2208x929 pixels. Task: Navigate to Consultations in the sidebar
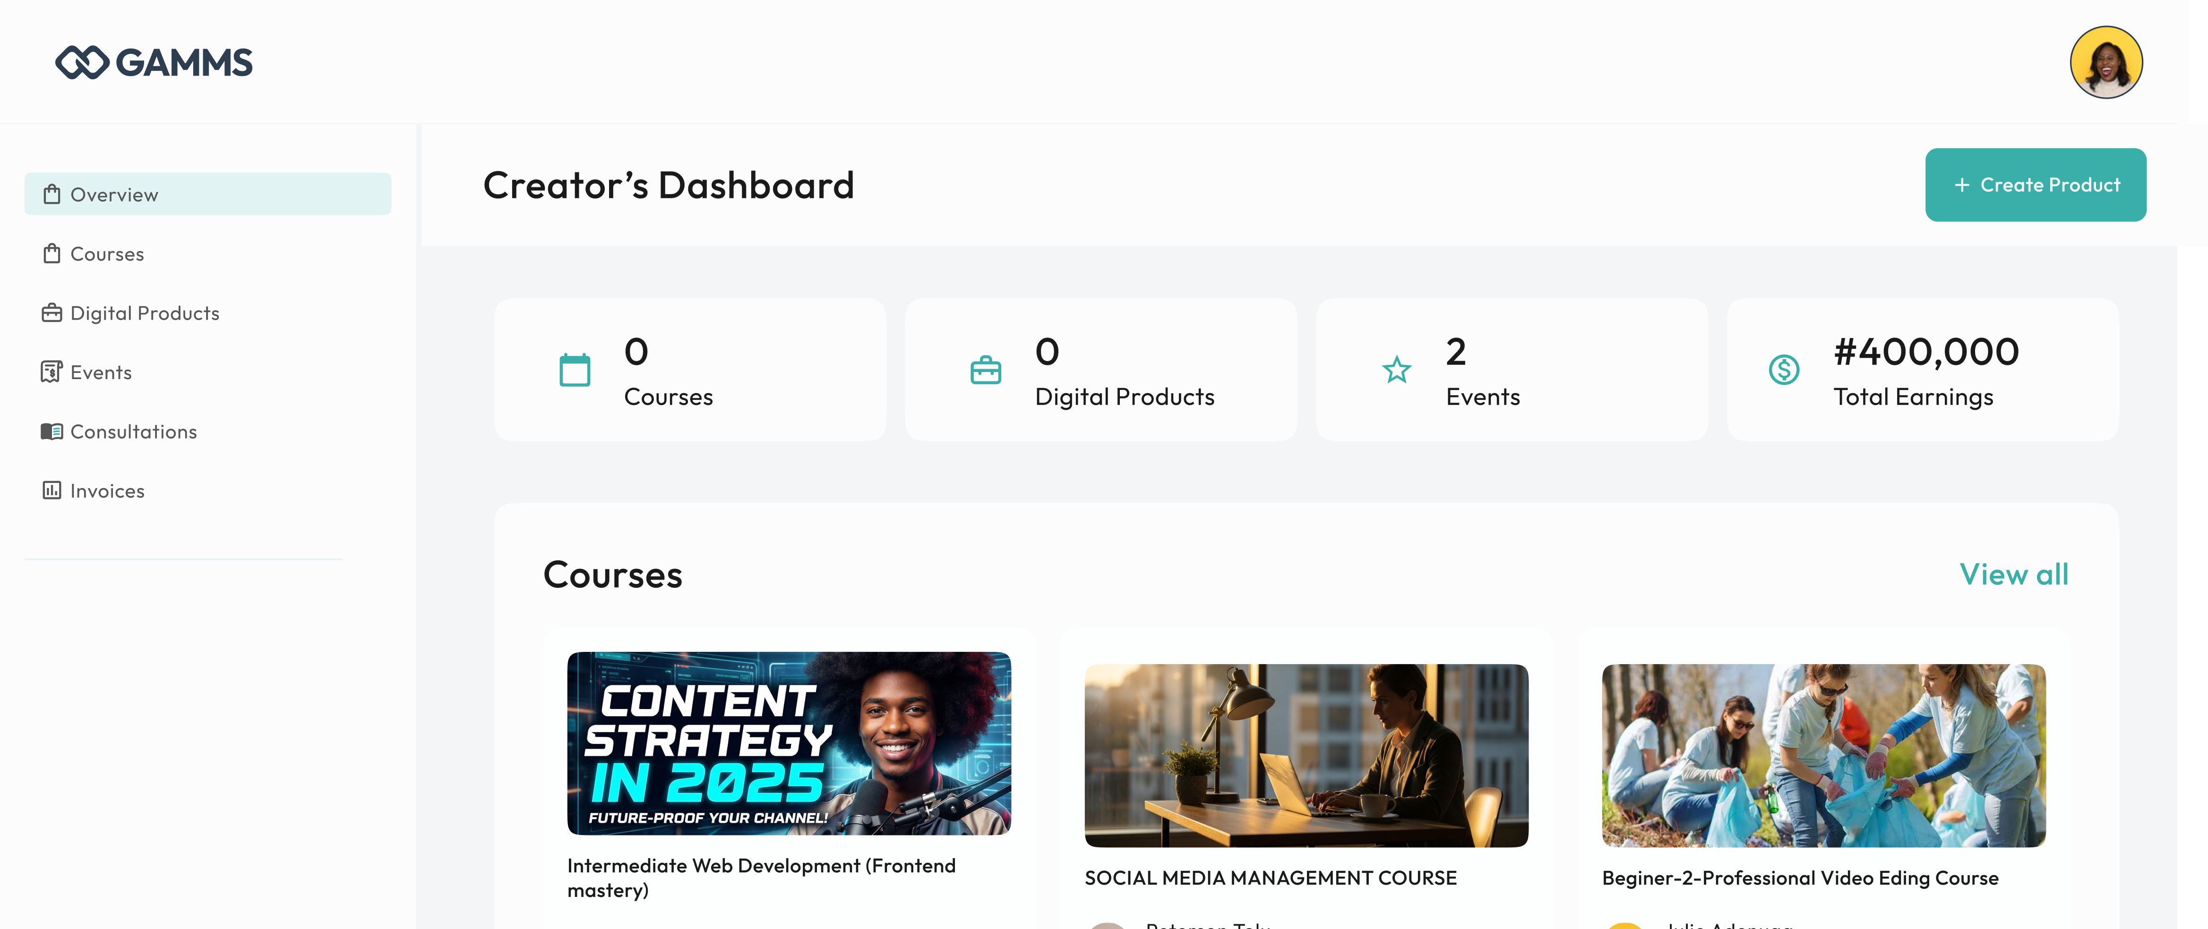207,431
